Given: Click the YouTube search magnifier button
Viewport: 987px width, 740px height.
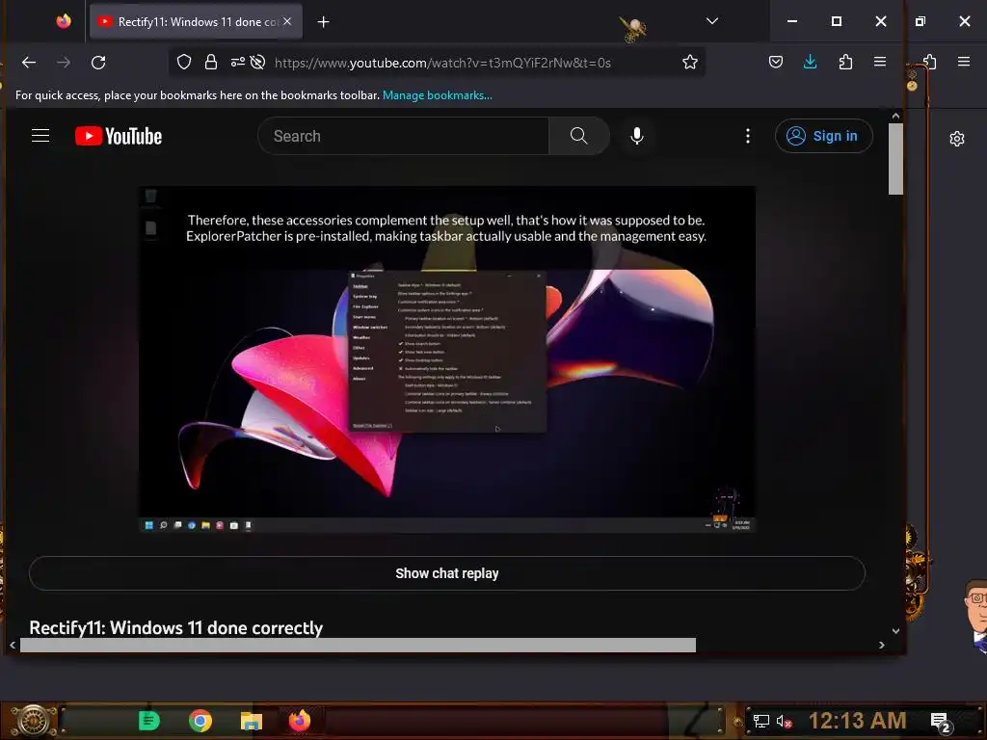Looking at the screenshot, I should 579,136.
